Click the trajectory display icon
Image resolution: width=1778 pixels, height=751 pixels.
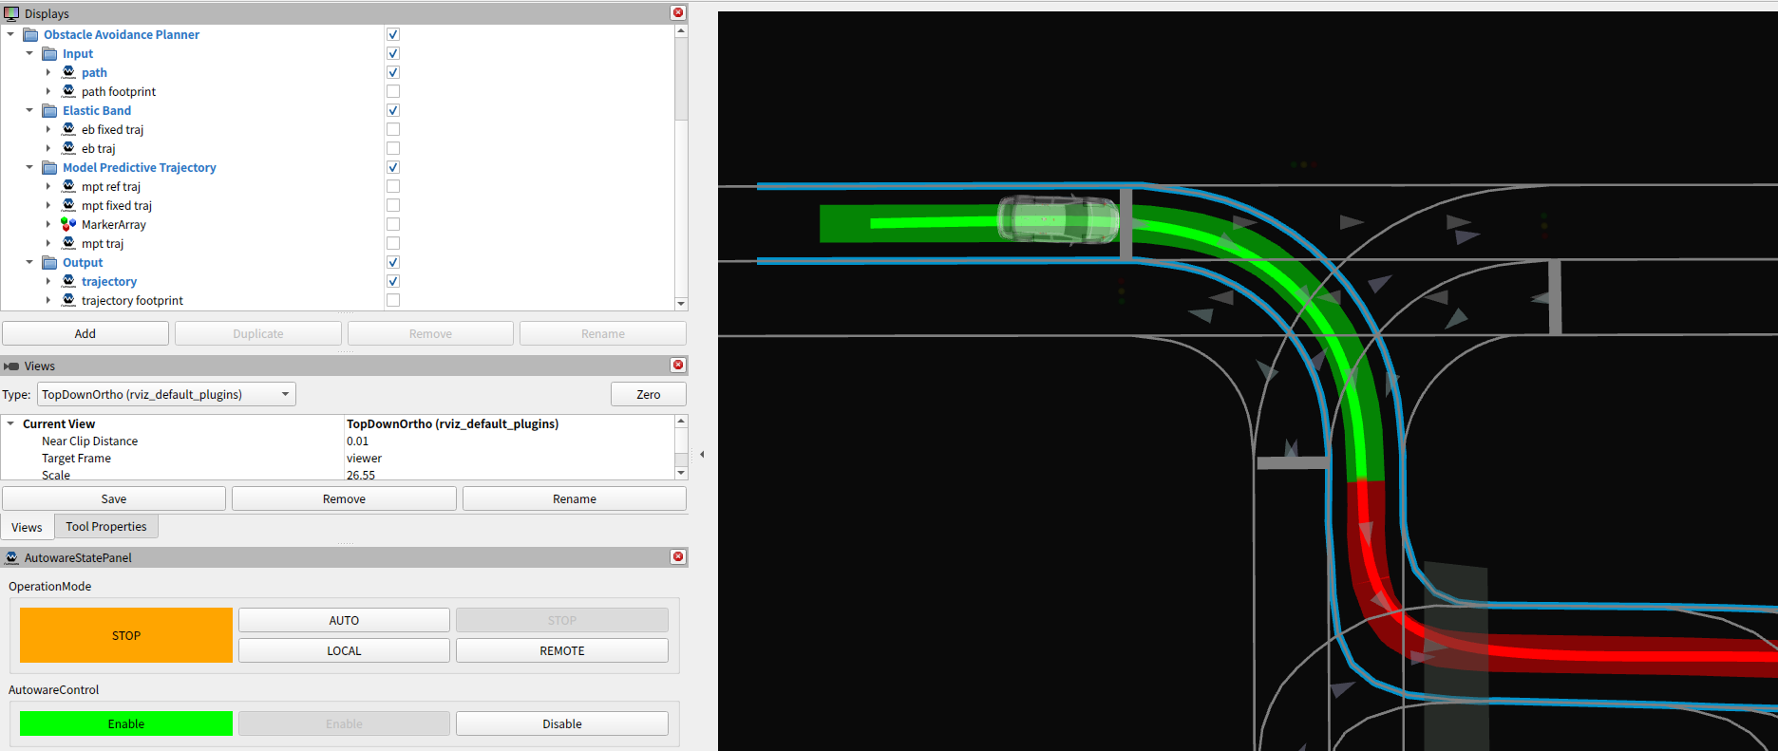(x=68, y=281)
